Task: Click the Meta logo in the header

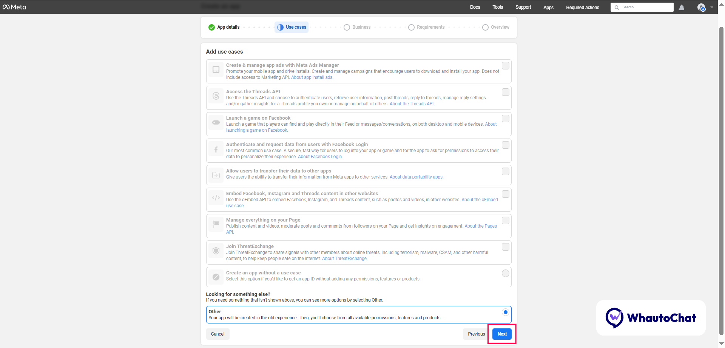Action: (x=14, y=7)
